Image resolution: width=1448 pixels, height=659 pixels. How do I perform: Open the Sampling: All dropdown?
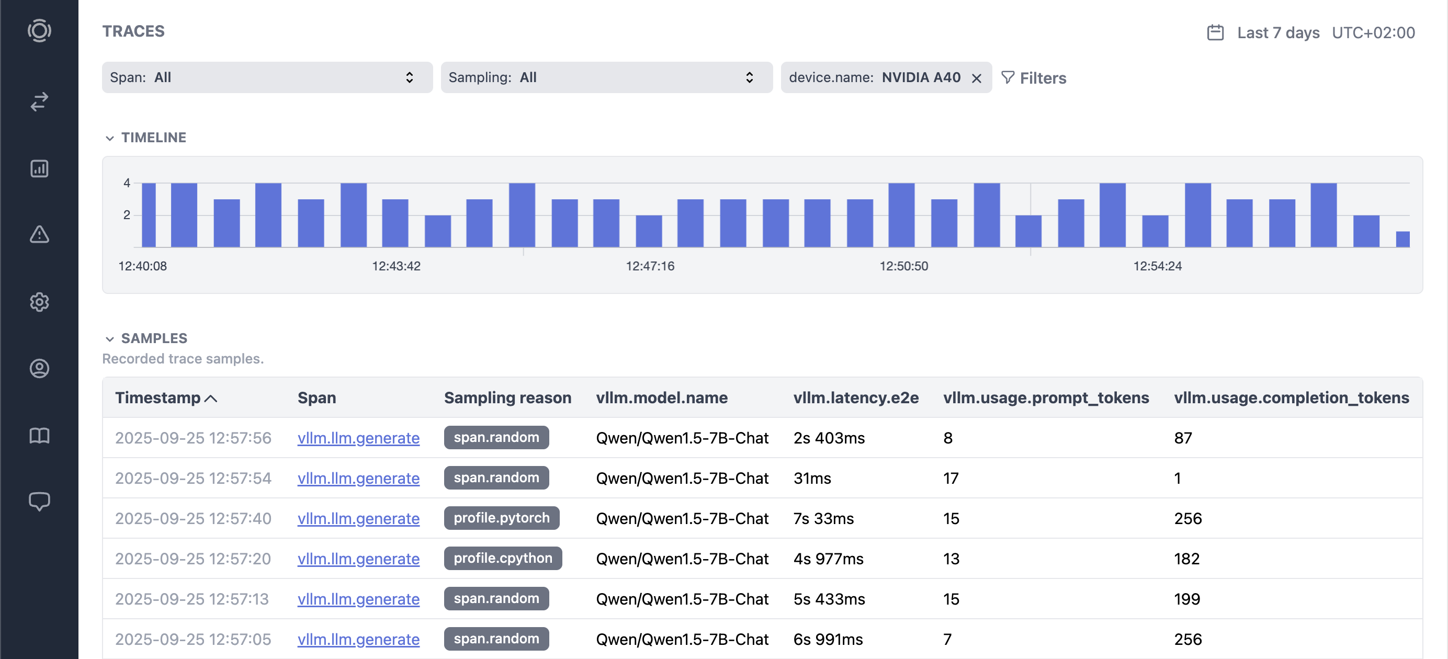[x=606, y=77]
